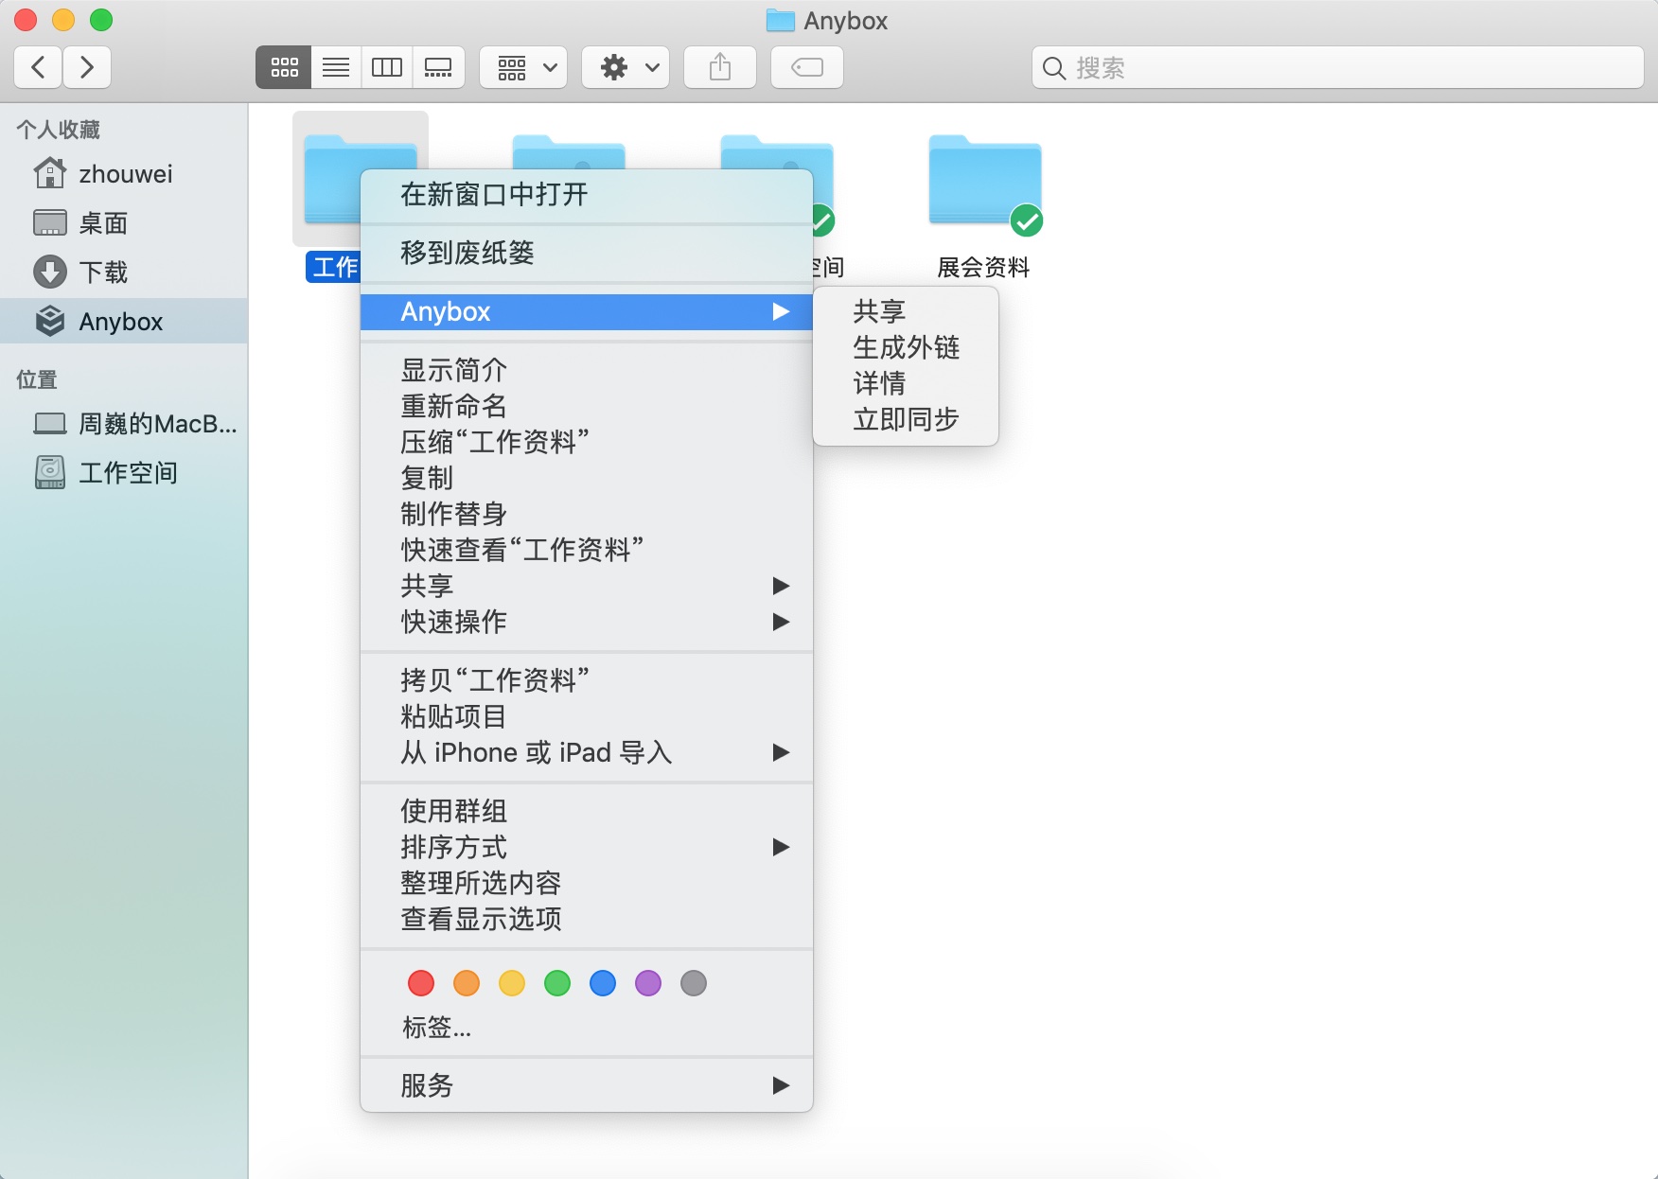Open 下载 in sidebar
The image size is (1658, 1179).
124,273
